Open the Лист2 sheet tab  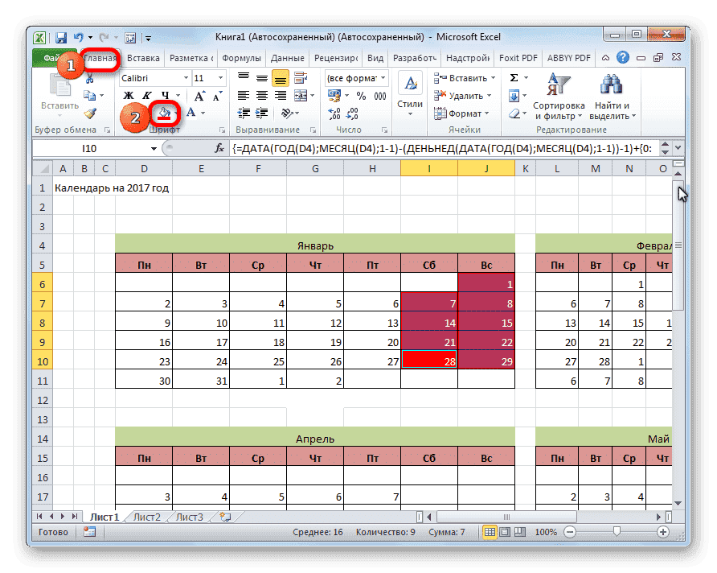pos(145,517)
